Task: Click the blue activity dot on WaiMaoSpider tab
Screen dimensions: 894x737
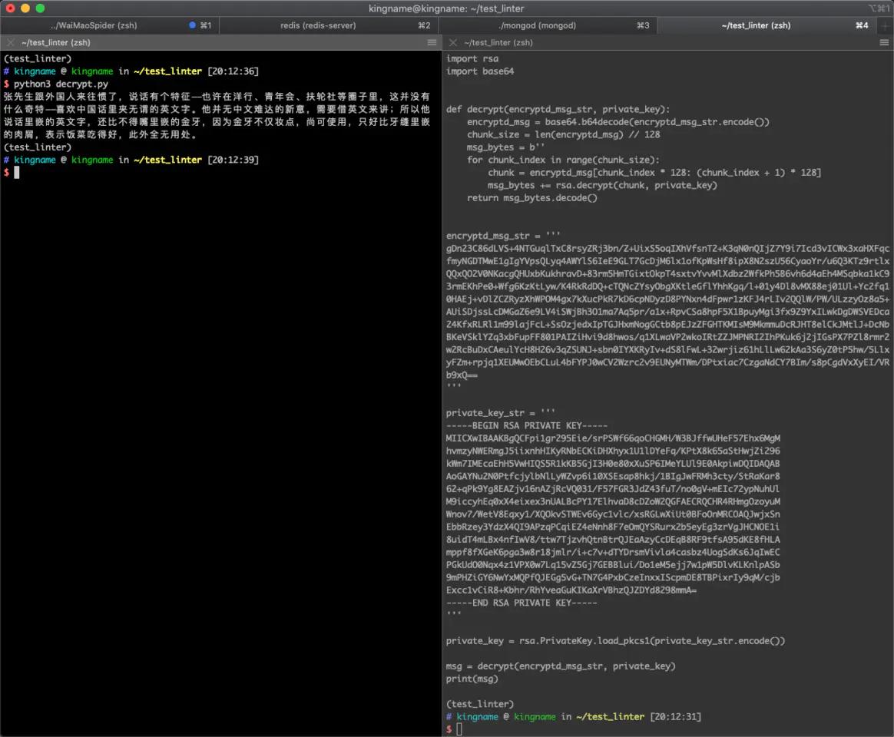Action: (192, 25)
